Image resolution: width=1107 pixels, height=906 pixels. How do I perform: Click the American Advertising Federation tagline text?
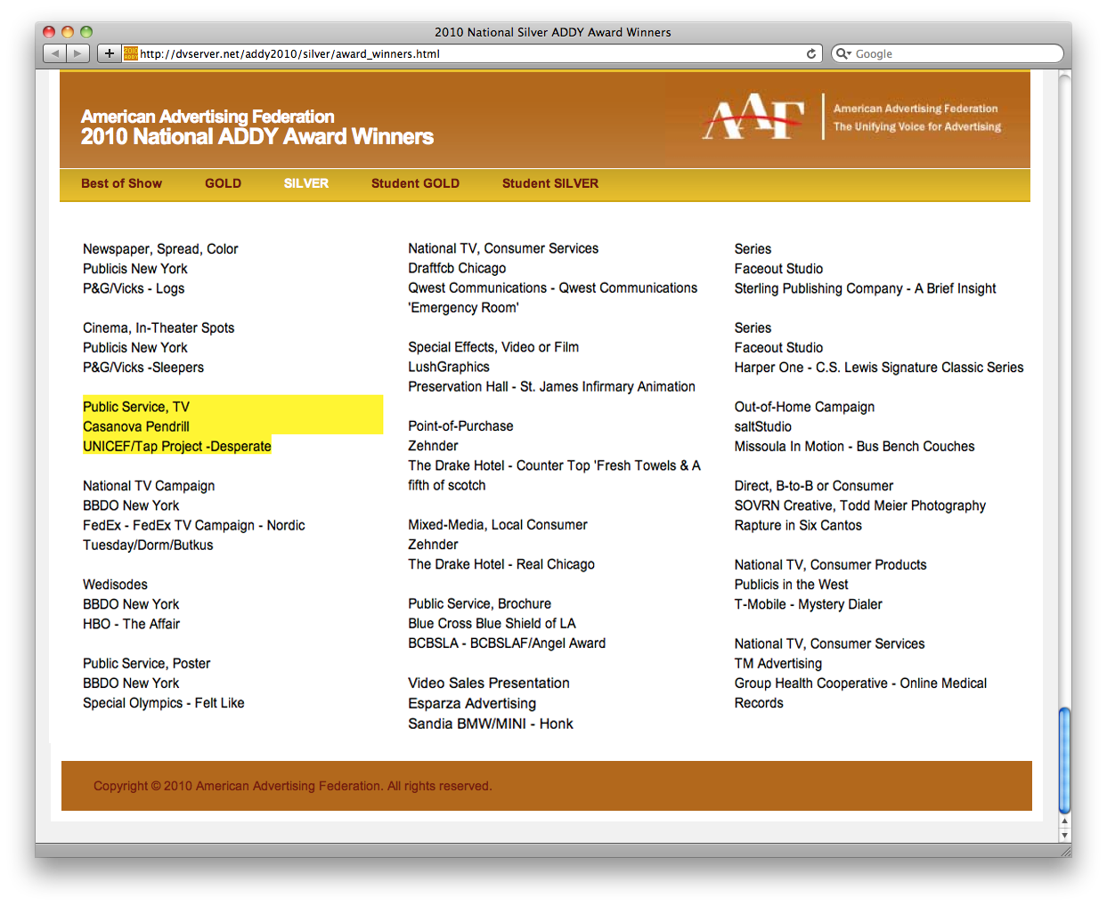[916, 117]
